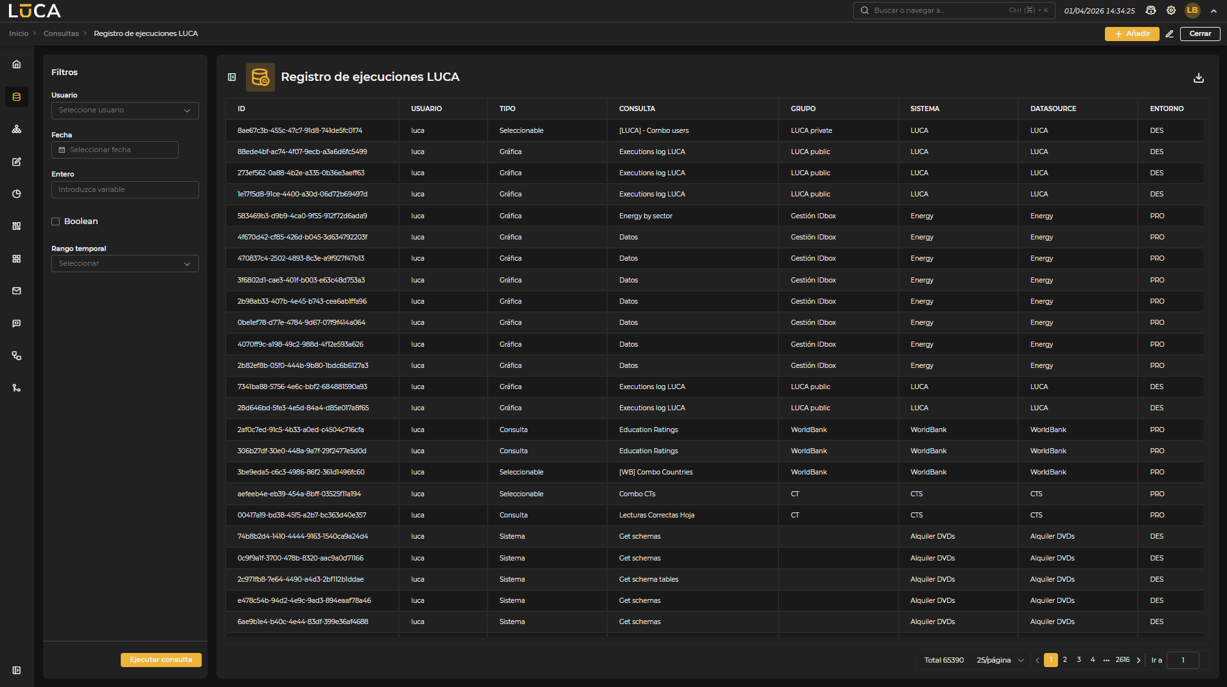Go to page 4
1227x687 pixels.
pos(1093,660)
